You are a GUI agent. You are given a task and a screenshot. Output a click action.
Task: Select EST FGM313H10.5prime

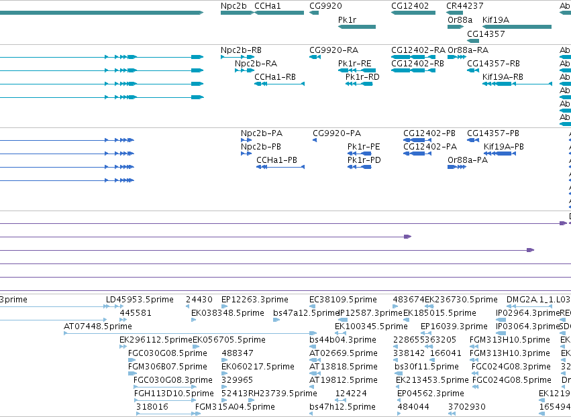pyautogui.click(x=509, y=340)
